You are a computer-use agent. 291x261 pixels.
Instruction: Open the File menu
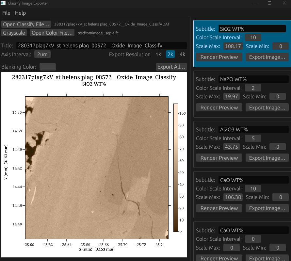pos(6,13)
